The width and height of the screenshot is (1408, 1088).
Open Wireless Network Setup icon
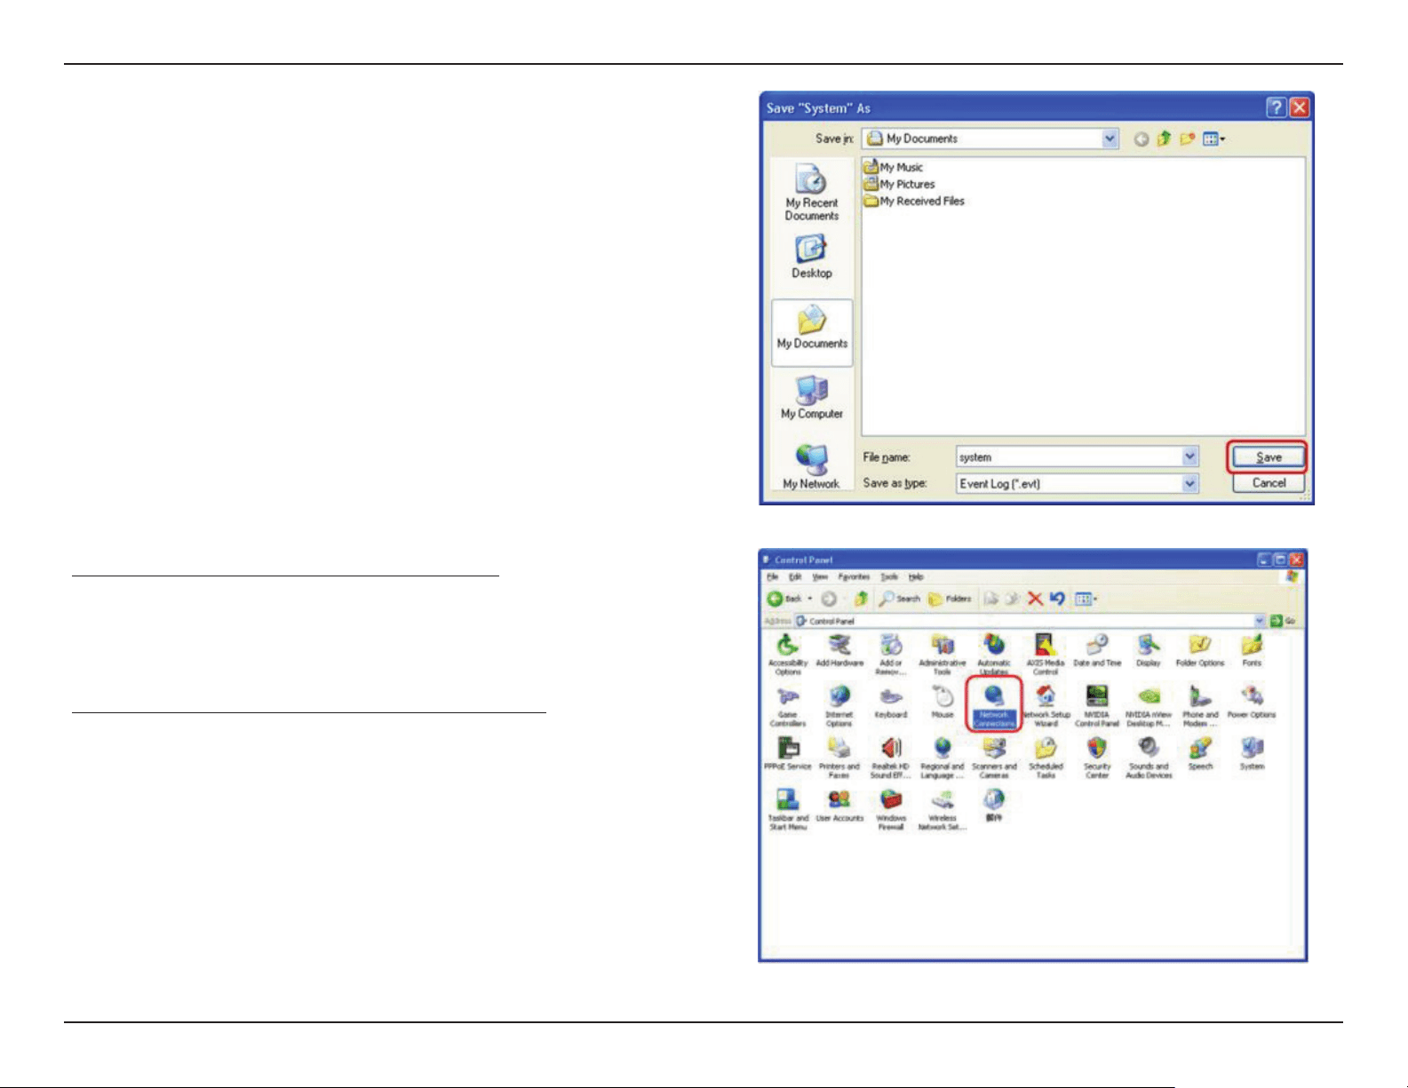(x=943, y=808)
